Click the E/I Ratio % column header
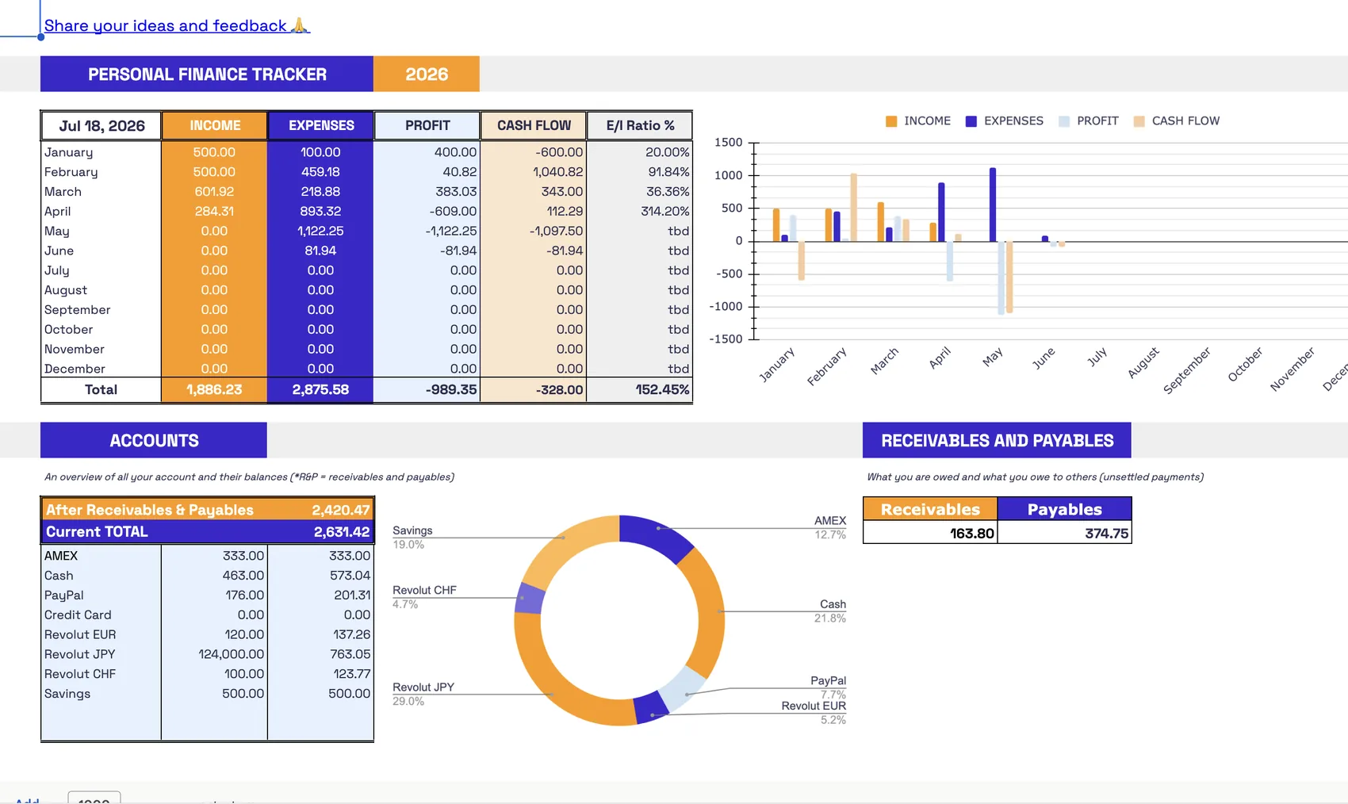1348x804 pixels. pos(640,125)
